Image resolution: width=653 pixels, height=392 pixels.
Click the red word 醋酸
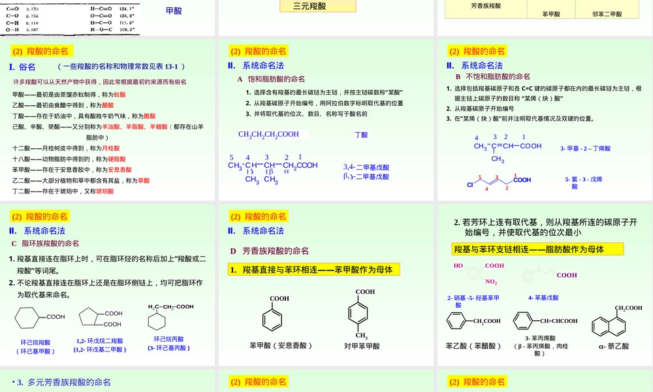[x=108, y=105]
